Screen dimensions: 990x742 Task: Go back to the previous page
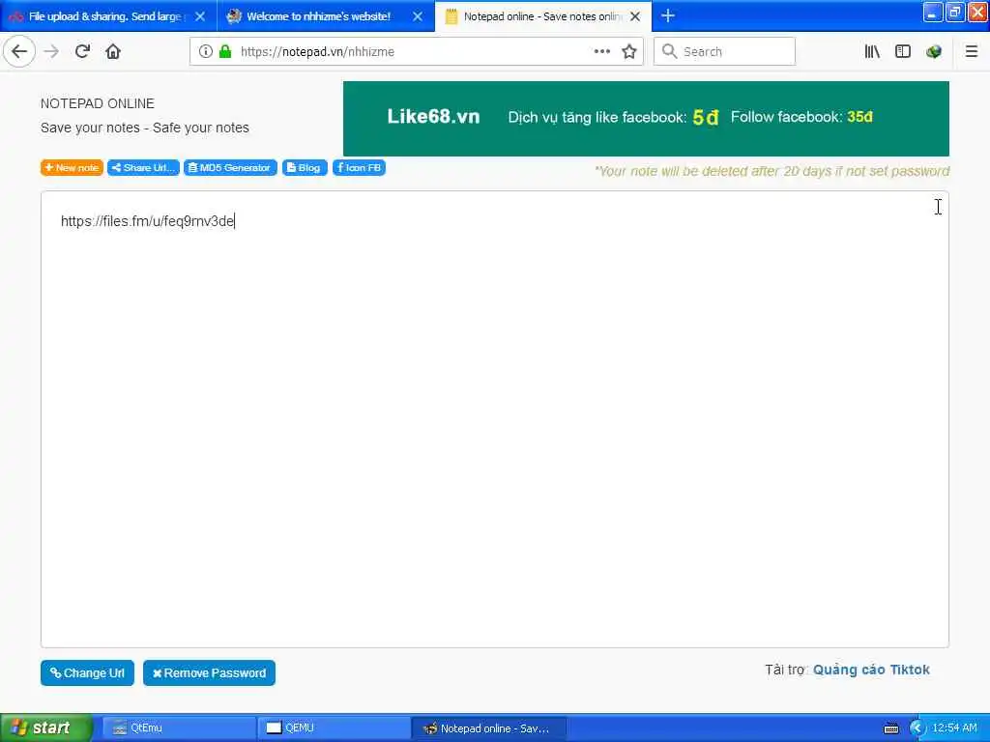(19, 51)
